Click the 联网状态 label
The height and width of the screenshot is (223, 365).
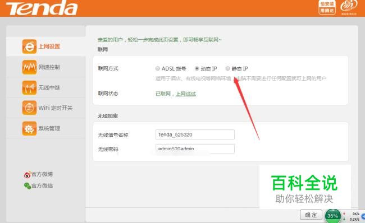[x=108, y=94]
